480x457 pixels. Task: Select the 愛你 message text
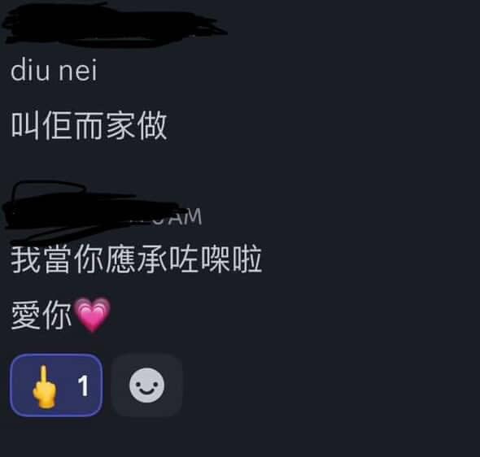coord(41,315)
